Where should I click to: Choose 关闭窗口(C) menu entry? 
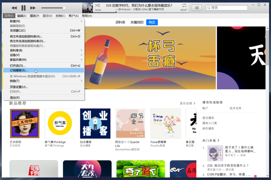click(44, 30)
